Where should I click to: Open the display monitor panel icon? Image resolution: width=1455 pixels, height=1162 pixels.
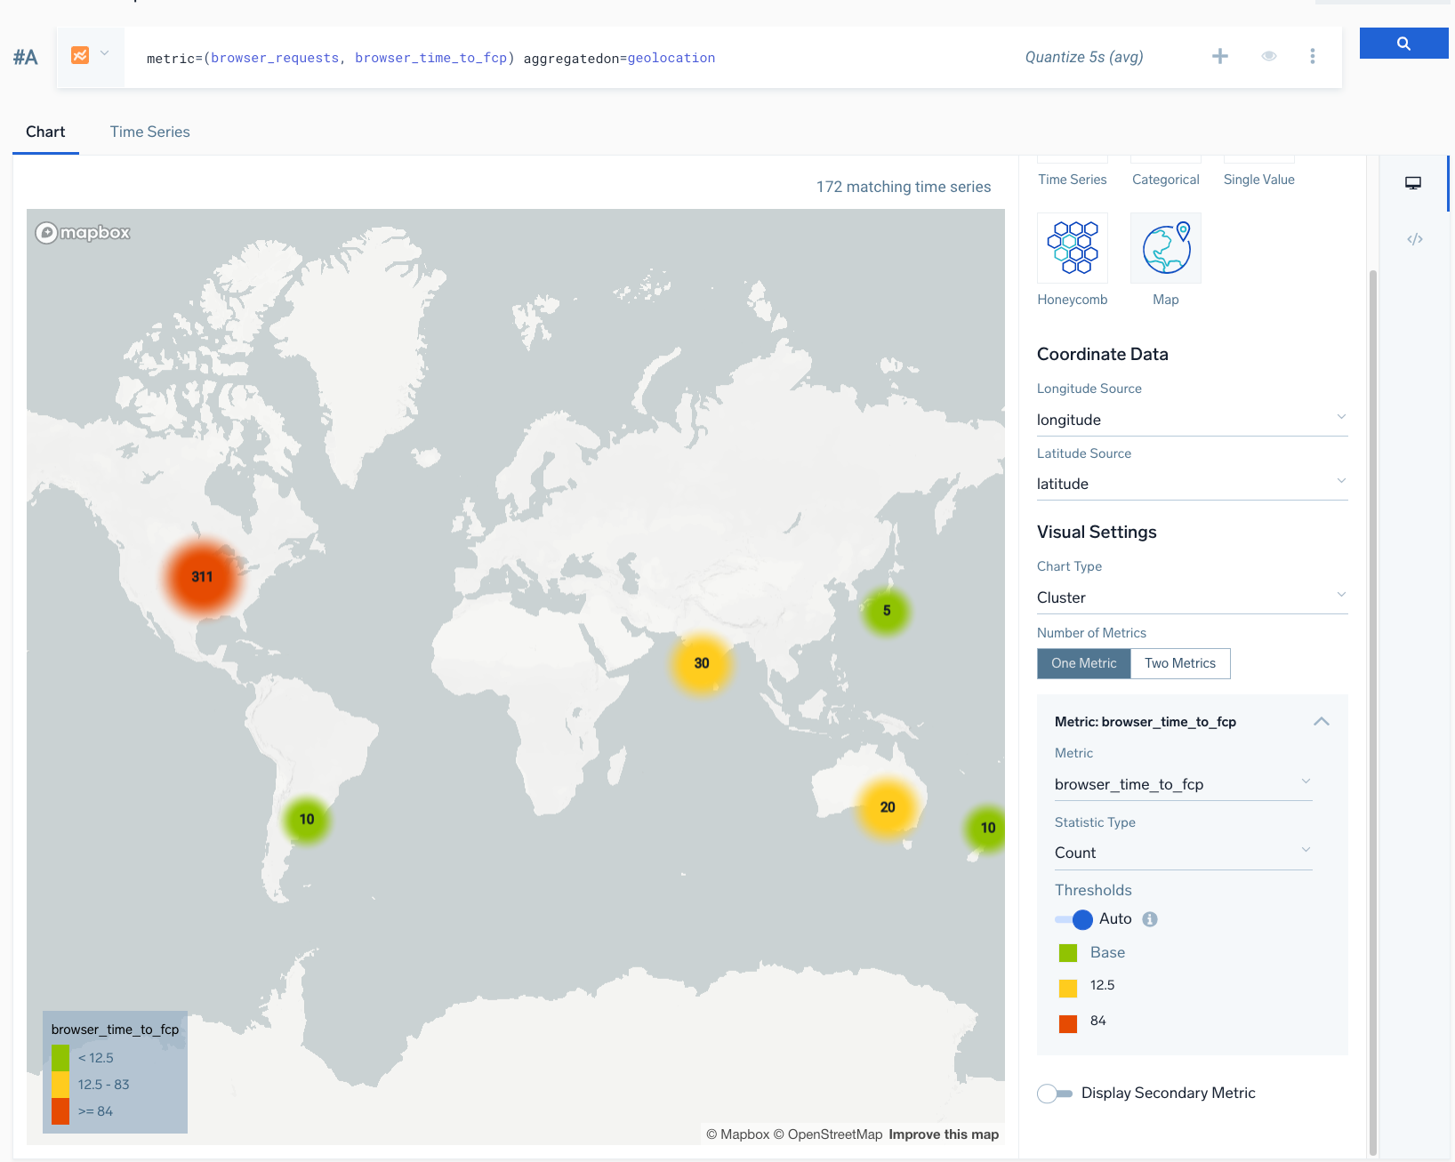[1413, 183]
